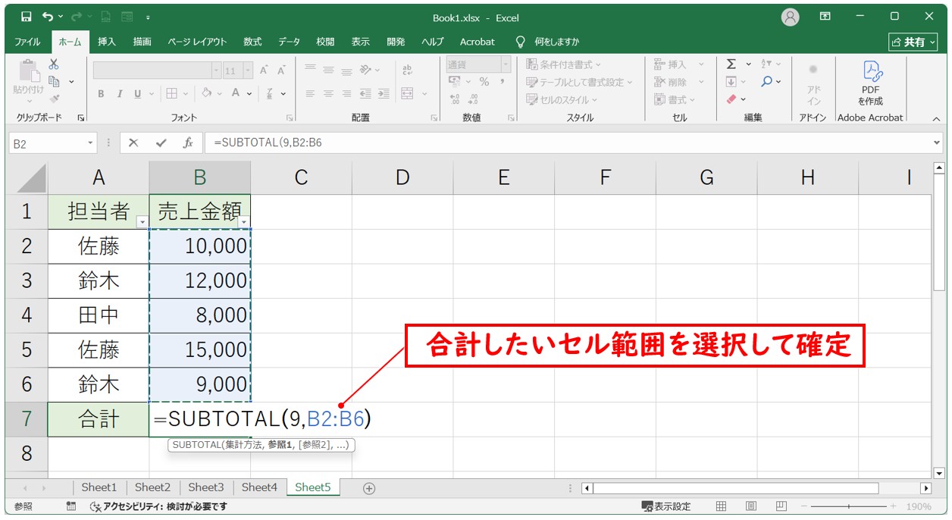Cancel formula entry with the X icon
952x520 pixels.
pyautogui.click(x=133, y=143)
